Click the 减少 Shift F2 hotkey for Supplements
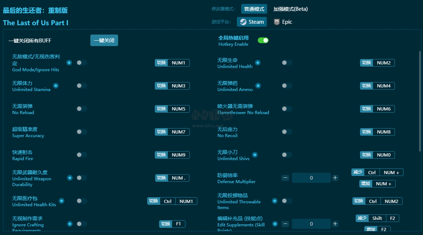423x235 pixels. coord(377,218)
